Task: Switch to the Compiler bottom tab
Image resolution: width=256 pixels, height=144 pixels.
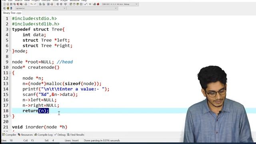Action: [x=9, y=135]
